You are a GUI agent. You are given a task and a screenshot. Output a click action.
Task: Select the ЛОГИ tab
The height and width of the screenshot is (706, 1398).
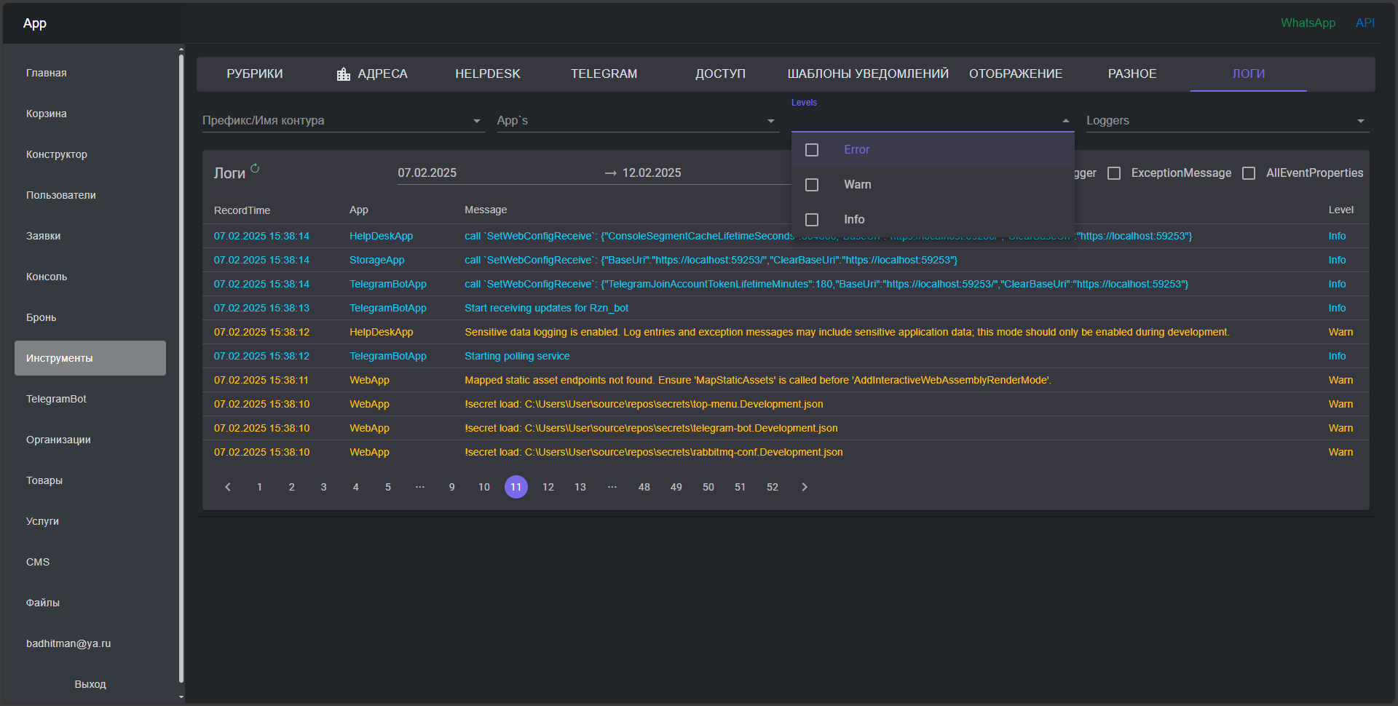point(1249,74)
